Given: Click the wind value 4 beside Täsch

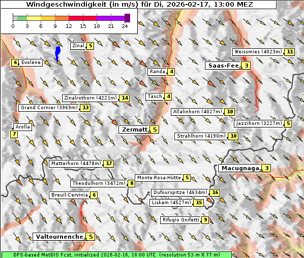Looking at the screenshot, I should (168, 96).
